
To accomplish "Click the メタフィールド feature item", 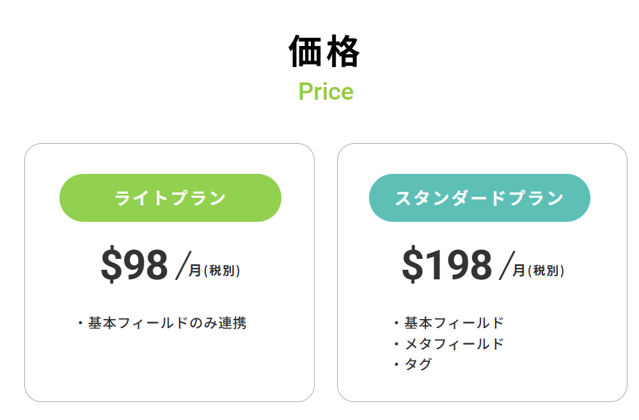I will click(x=454, y=344).
